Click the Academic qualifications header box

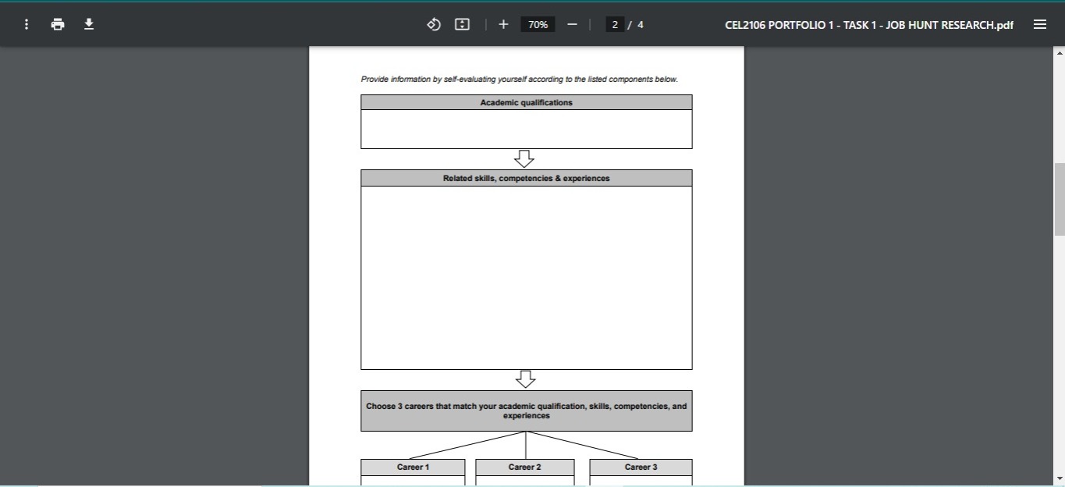click(526, 102)
